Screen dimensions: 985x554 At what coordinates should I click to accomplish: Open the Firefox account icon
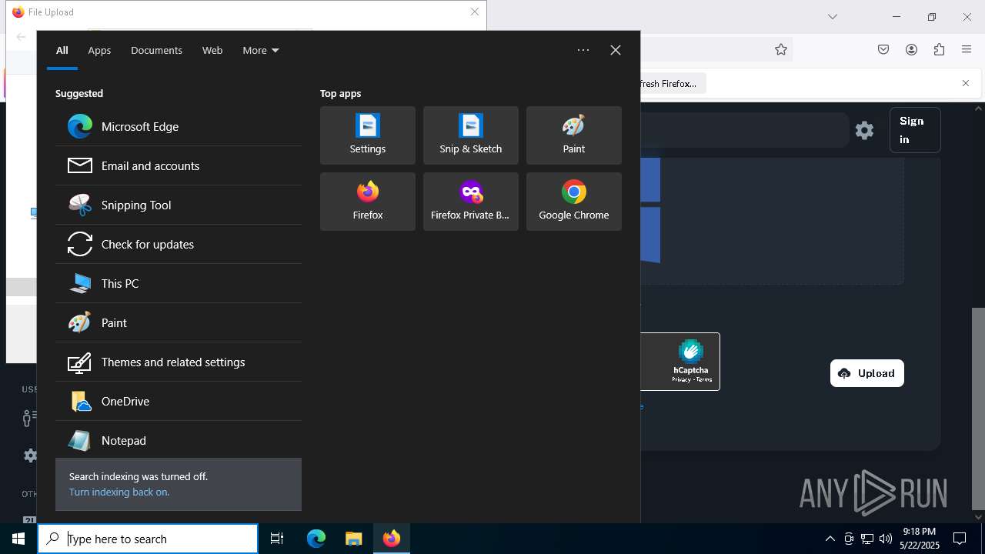point(911,49)
